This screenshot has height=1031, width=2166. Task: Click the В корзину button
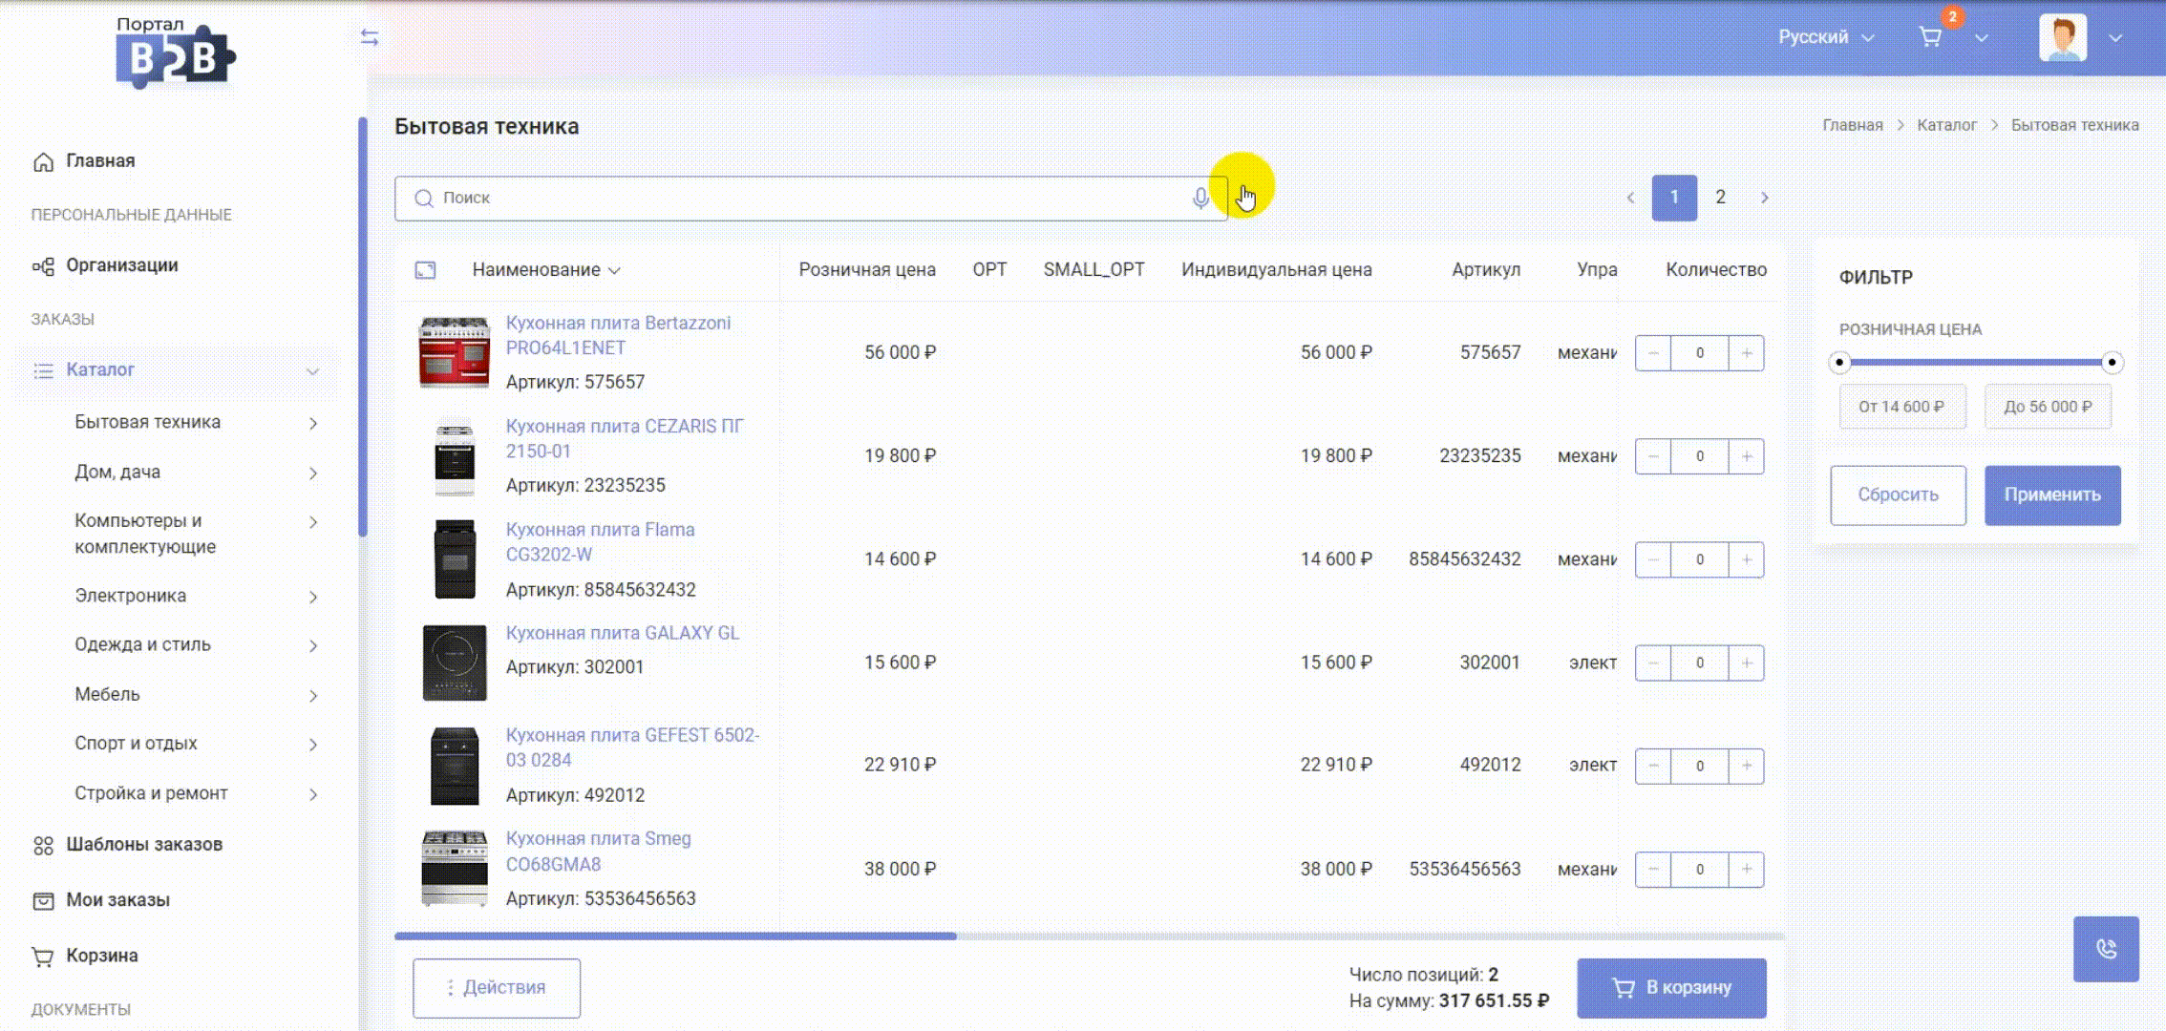point(1671,988)
